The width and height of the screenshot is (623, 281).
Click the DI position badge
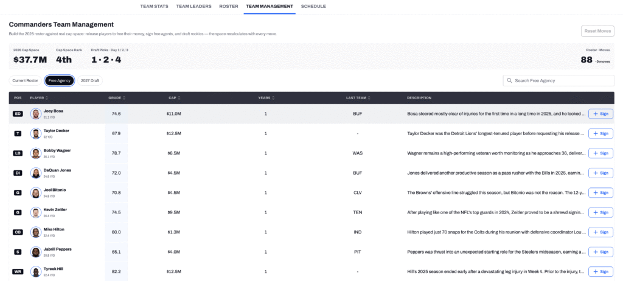(x=18, y=173)
